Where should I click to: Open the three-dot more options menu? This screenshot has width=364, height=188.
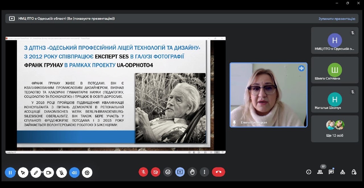point(204,172)
